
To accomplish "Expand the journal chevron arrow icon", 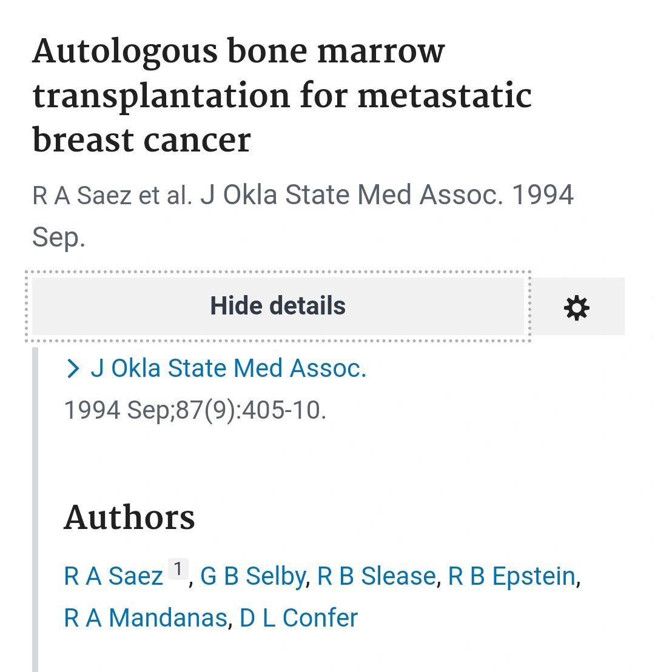I will 73,368.
